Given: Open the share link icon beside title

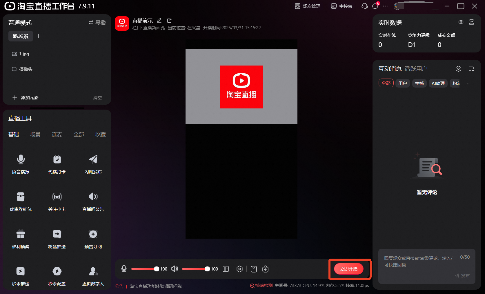Looking at the screenshot, I should [x=169, y=21].
